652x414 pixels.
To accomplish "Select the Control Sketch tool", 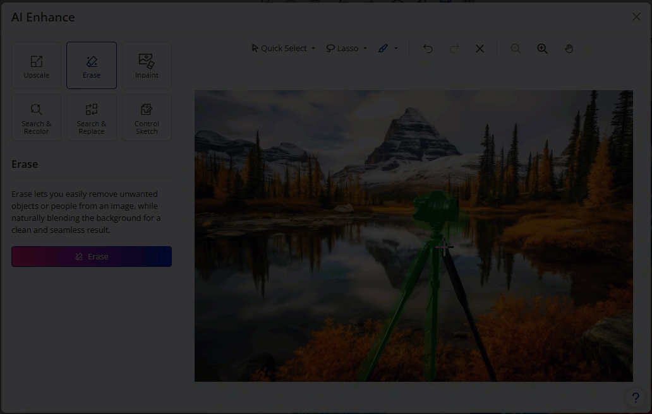I will (147, 117).
